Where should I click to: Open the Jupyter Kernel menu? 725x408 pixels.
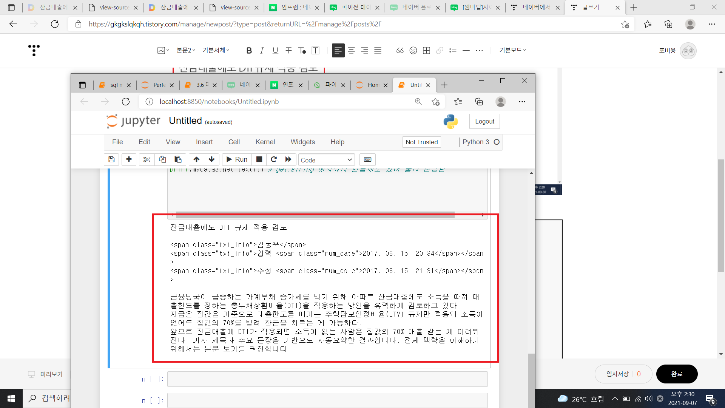click(x=265, y=142)
